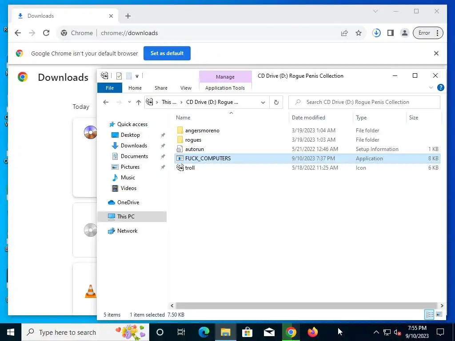
Task: Reload the Chrome downloads page
Action: click(x=46, y=33)
